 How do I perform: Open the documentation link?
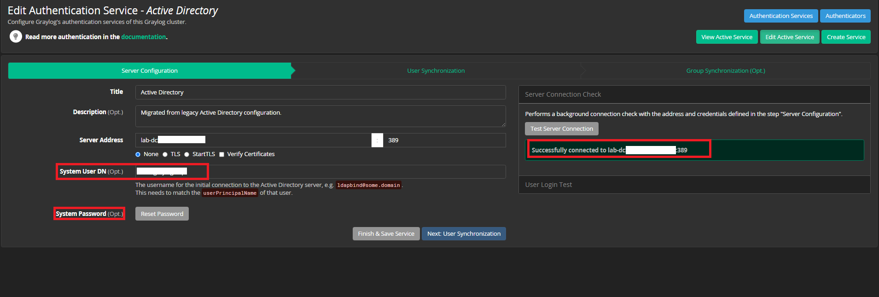point(143,37)
